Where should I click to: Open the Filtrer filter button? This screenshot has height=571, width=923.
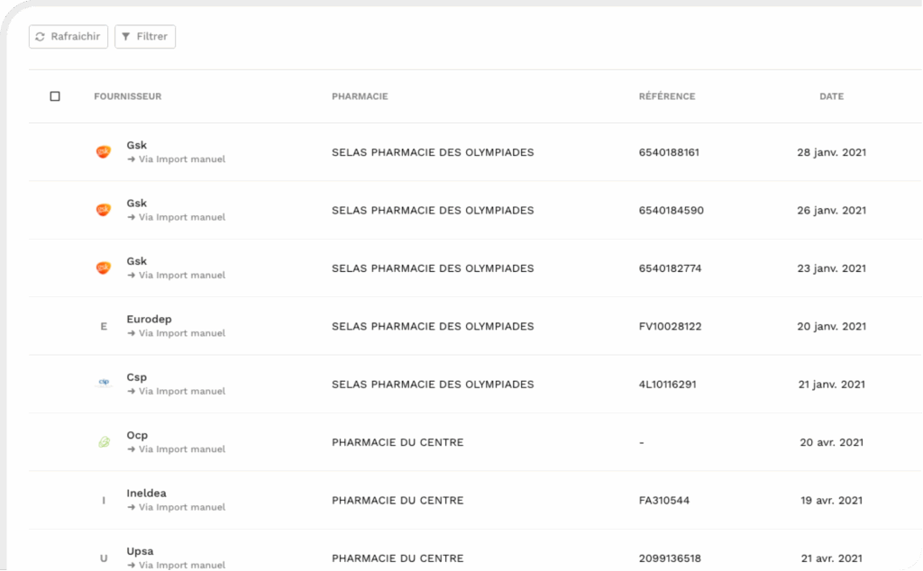point(145,37)
